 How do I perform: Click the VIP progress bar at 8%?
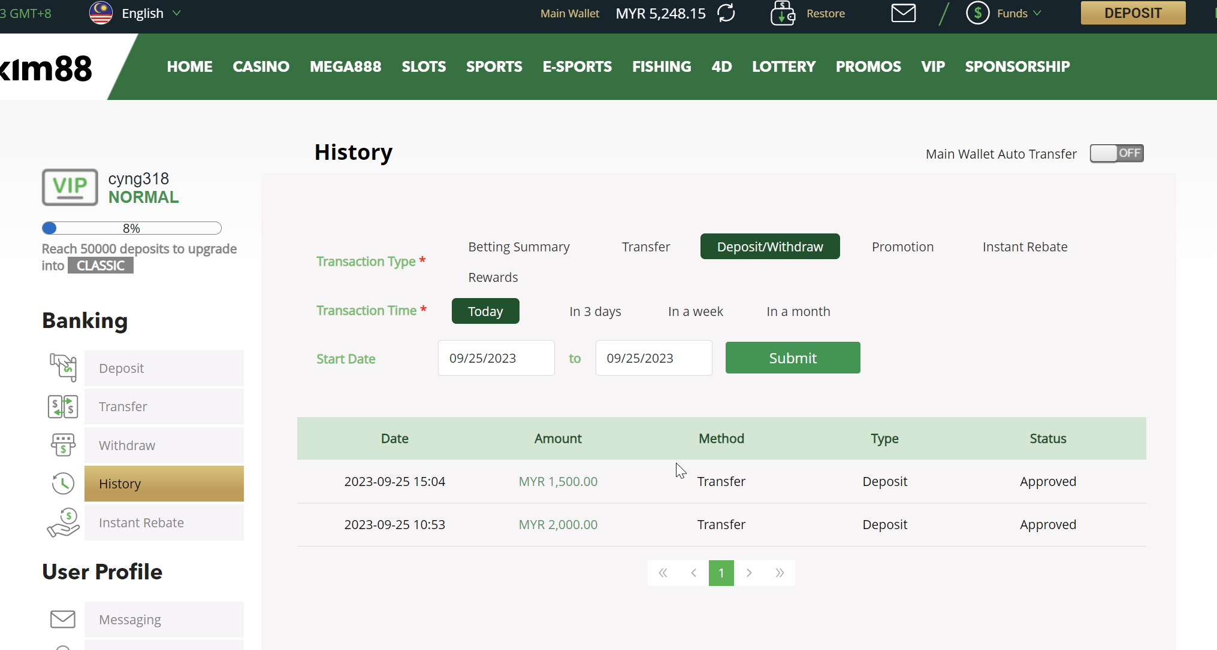132,228
